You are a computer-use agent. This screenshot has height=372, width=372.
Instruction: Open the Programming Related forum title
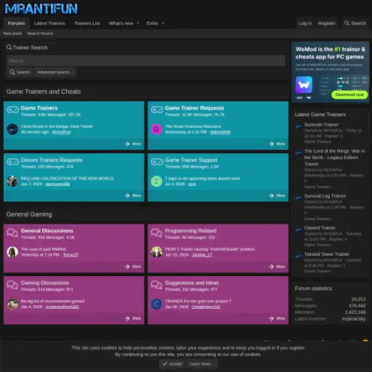[190, 231]
